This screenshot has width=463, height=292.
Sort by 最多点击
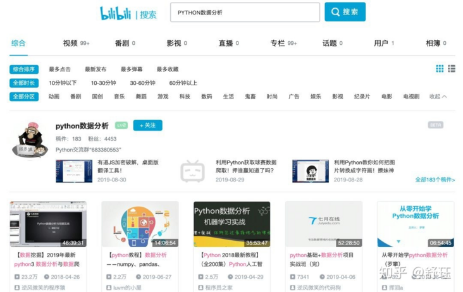59,70
